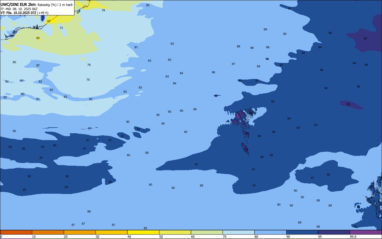This screenshot has height=239, width=382.
Task: Click the "99.9" legend tick label
Action: [353, 237]
